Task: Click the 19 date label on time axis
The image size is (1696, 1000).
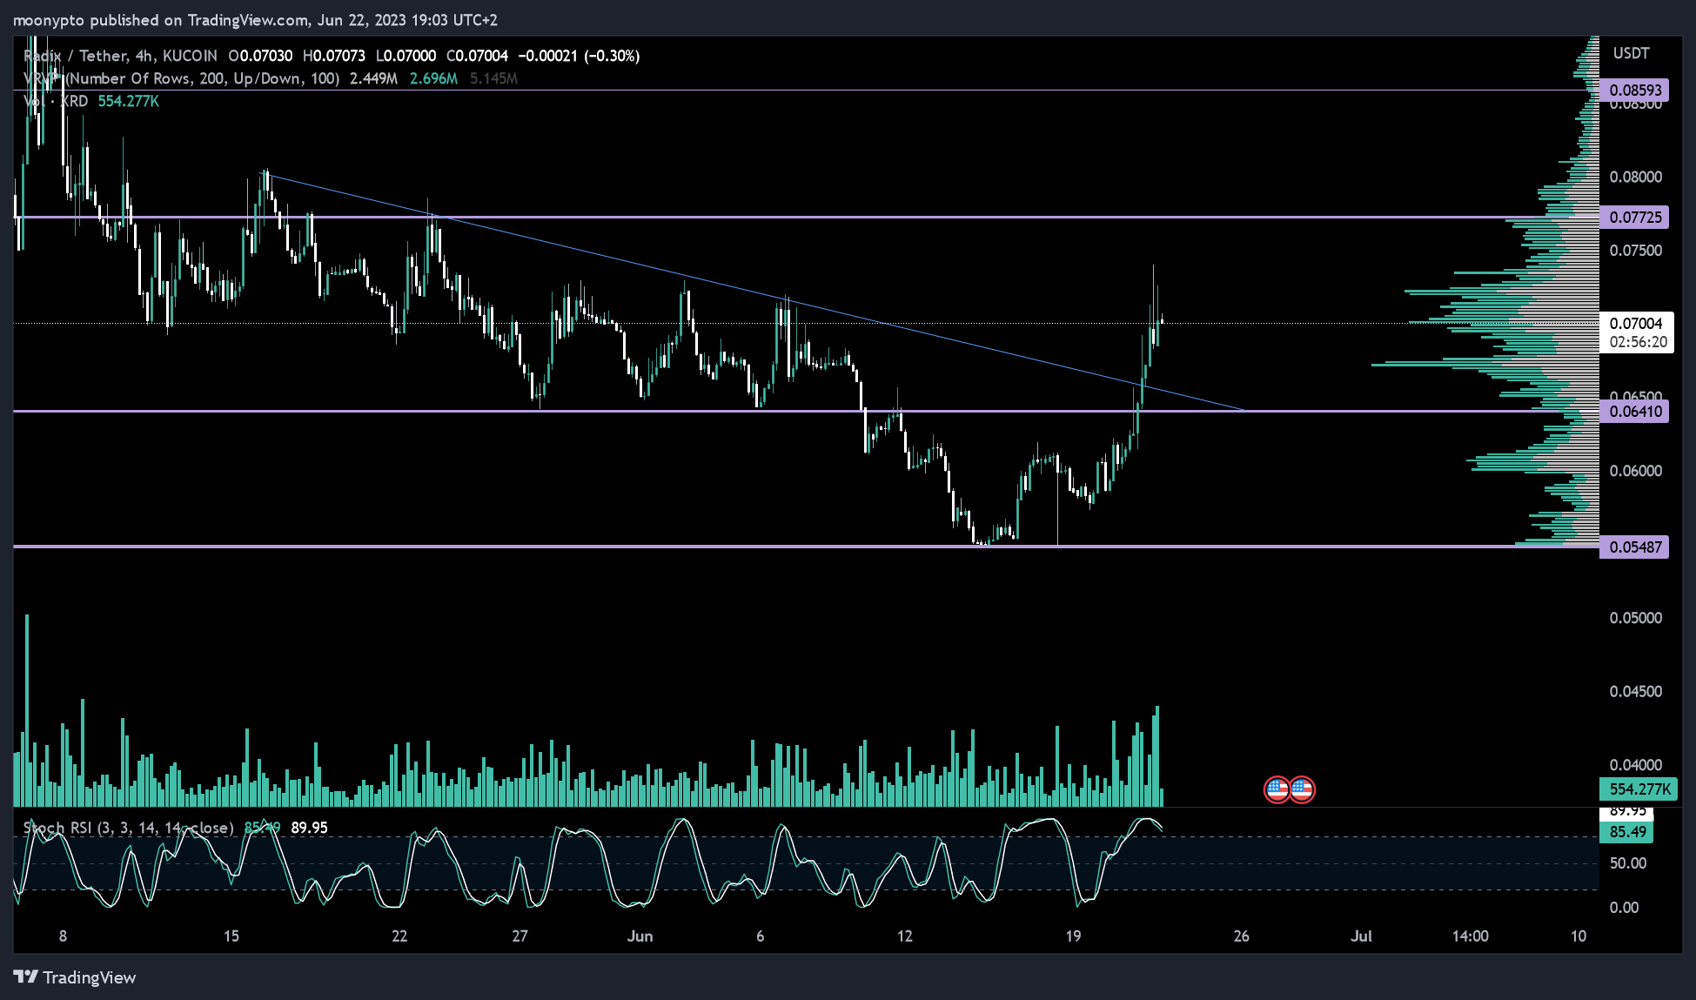Action: point(1073,936)
